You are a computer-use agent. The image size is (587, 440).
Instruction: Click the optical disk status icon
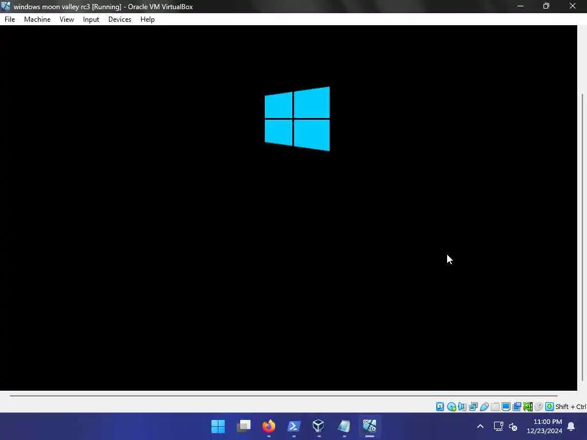click(451, 406)
